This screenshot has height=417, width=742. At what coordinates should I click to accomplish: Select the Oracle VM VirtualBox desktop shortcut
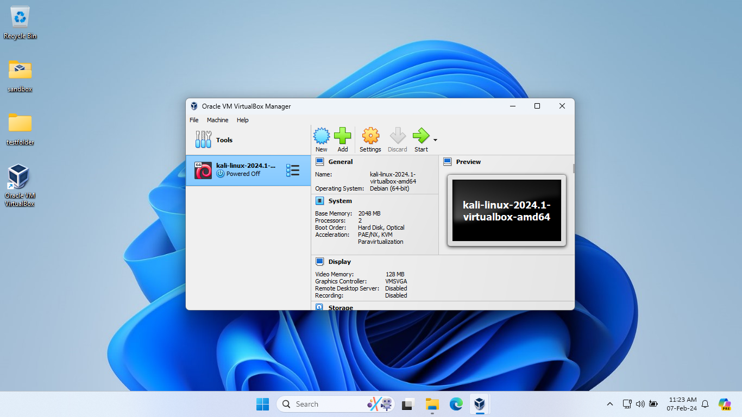(20, 185)
